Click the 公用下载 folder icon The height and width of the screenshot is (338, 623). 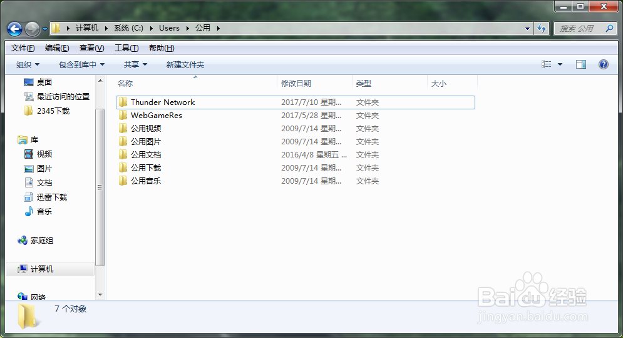pyautogui.click(x=123, y=167)
